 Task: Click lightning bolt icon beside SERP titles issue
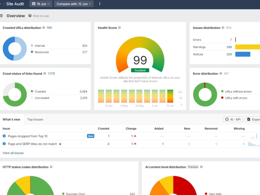[60, 144]
